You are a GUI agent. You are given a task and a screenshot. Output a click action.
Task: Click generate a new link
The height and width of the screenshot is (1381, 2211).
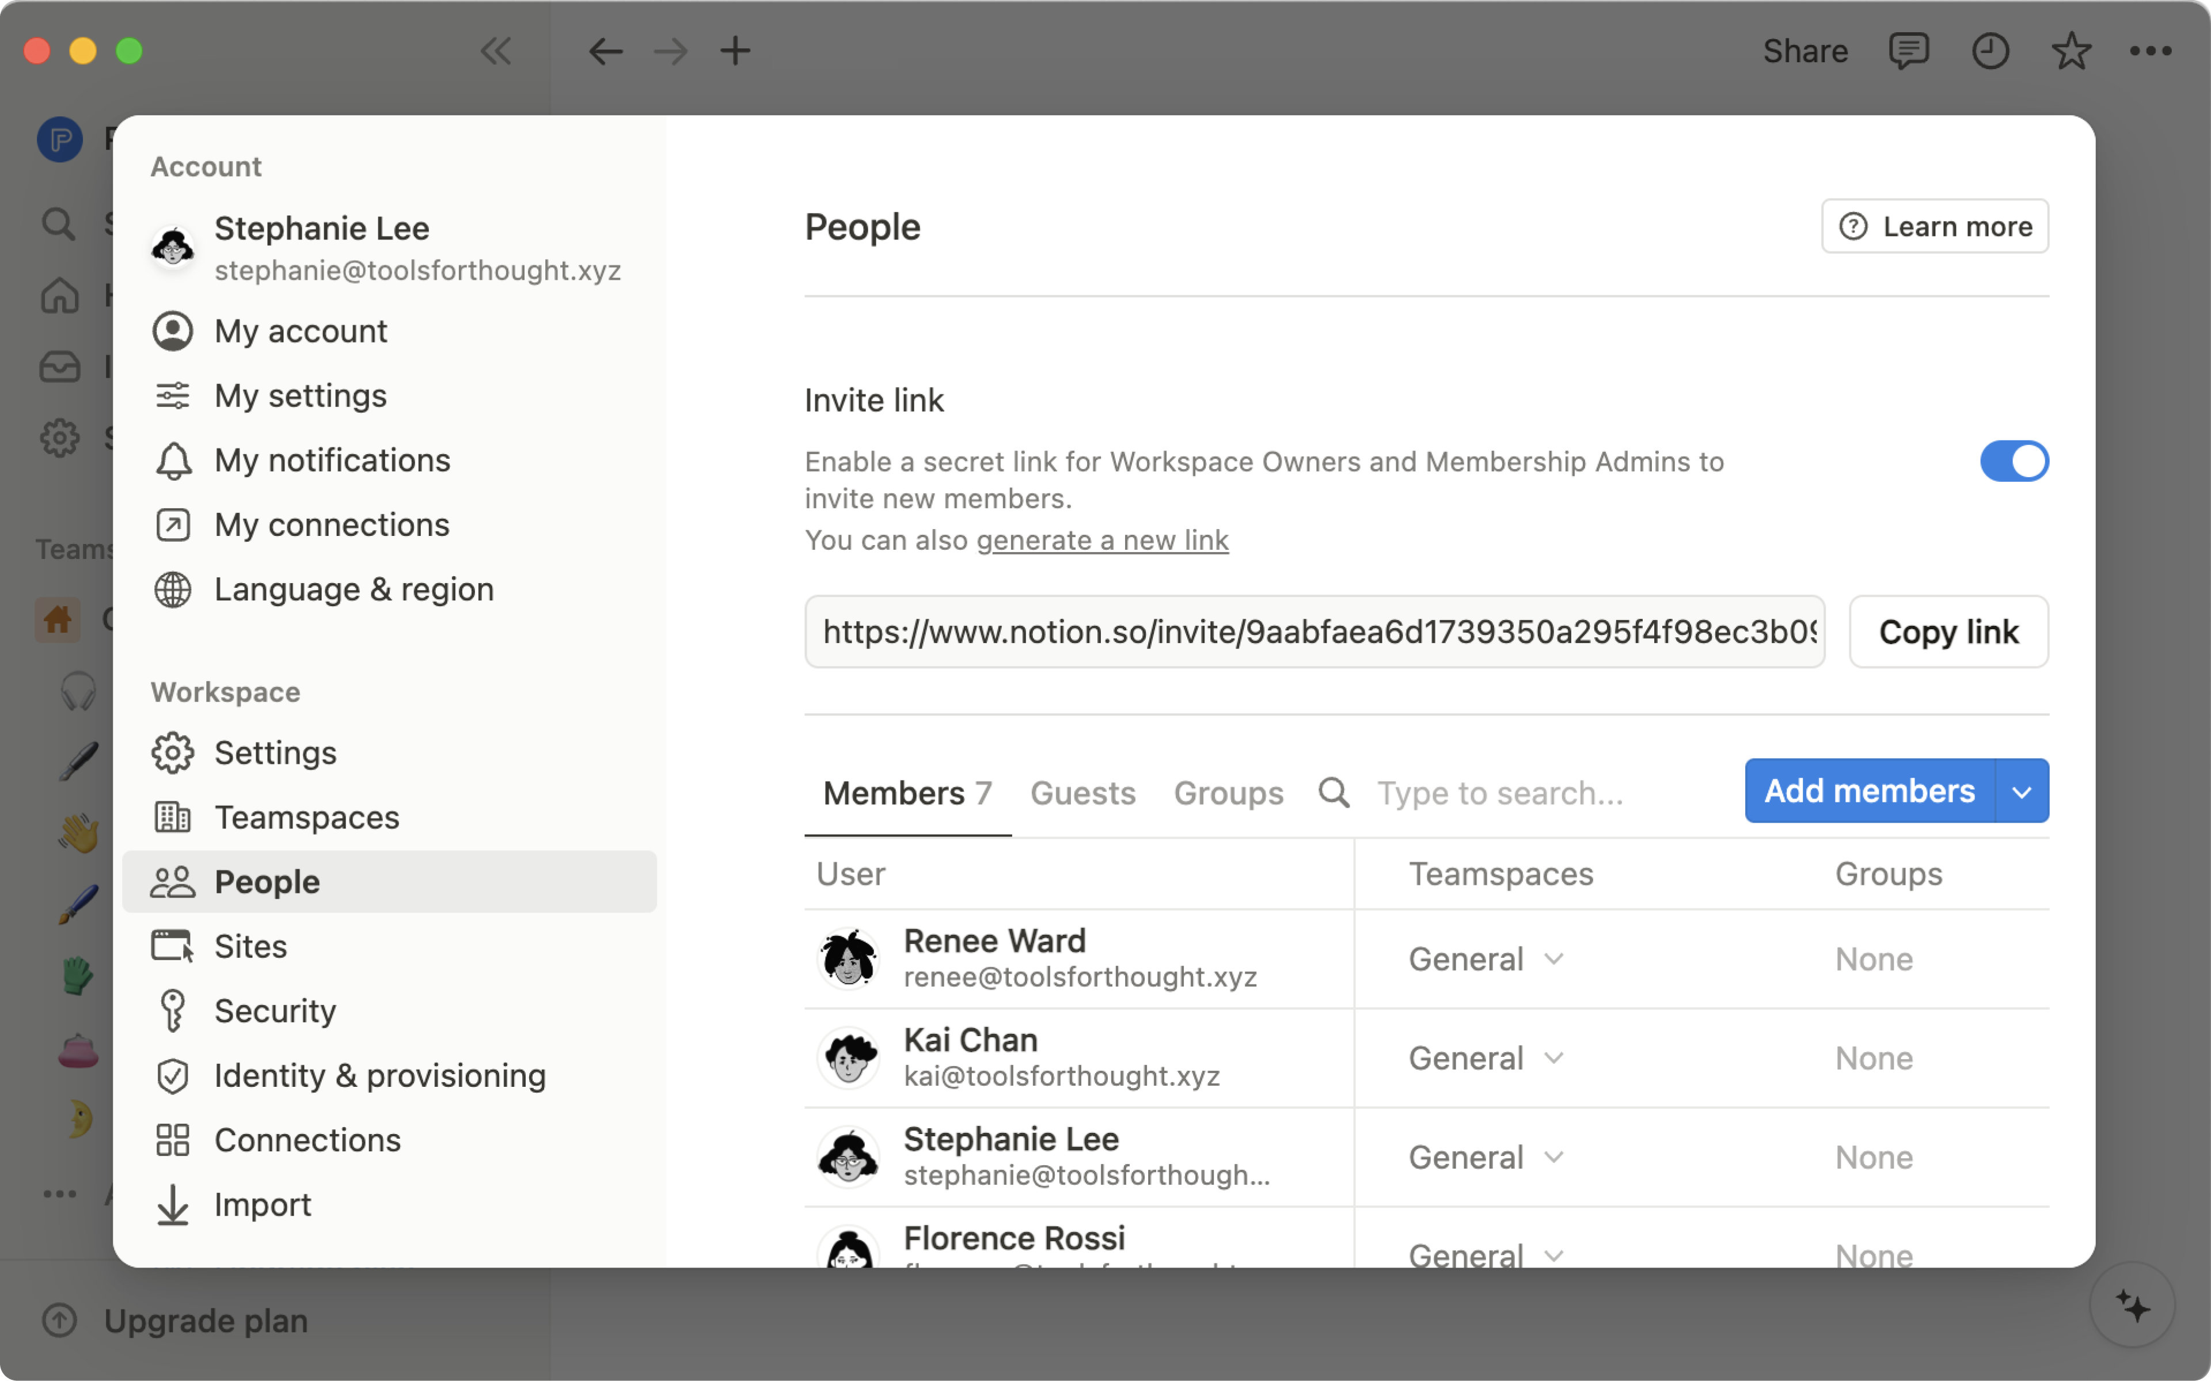[x=1101, y=540]
